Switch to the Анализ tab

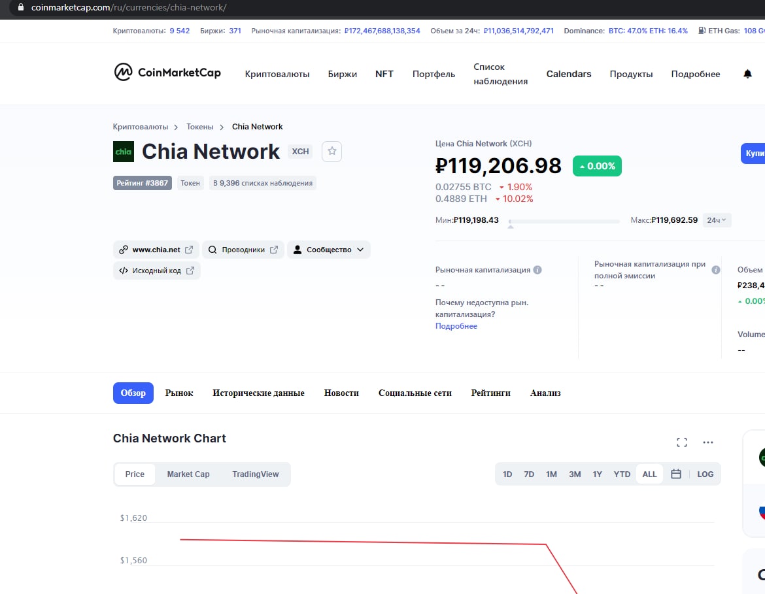(545, 393)
